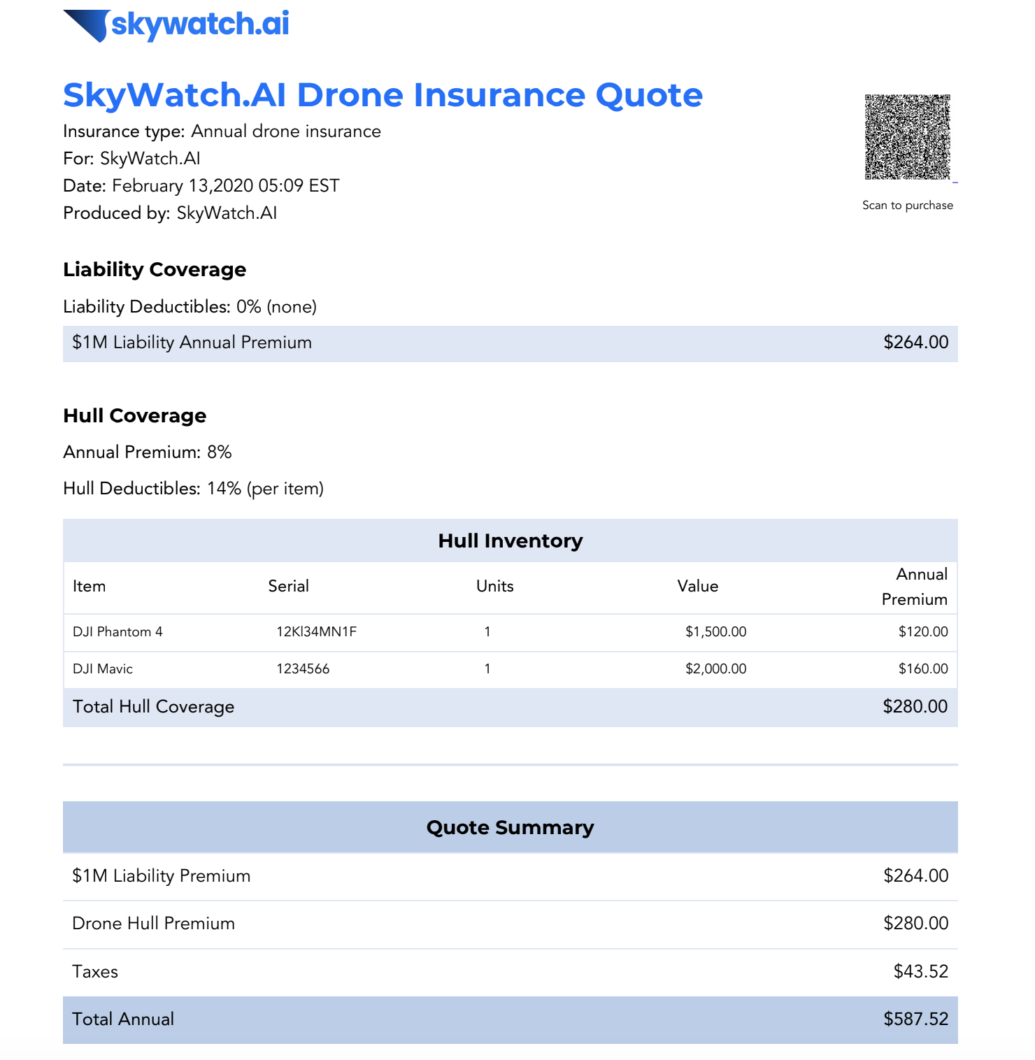
Task: Select 'Annual Premium: 8%' line
Action: 147,452
